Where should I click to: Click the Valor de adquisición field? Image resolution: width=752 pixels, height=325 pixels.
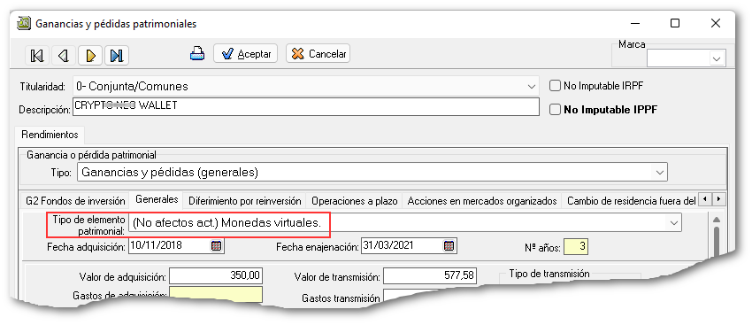[x=216, y=276]
